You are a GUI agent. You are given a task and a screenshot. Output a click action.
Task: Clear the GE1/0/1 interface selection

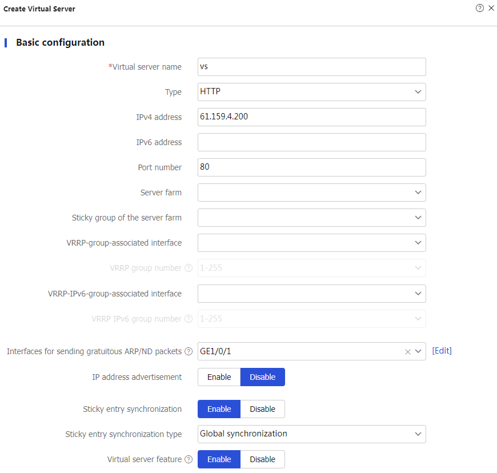(x=408, y=352)
